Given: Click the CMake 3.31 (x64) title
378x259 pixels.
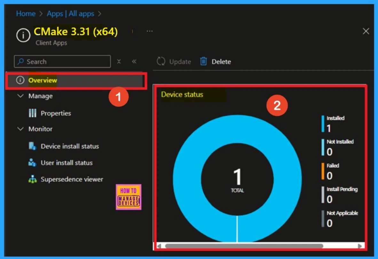Looking at the screenshot, I should pos(76,32).
